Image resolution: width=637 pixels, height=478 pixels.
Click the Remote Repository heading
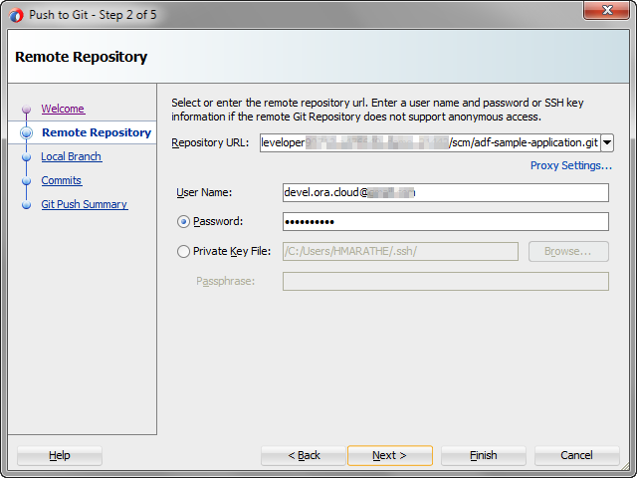pyautogui.click(x=81, y=57)
